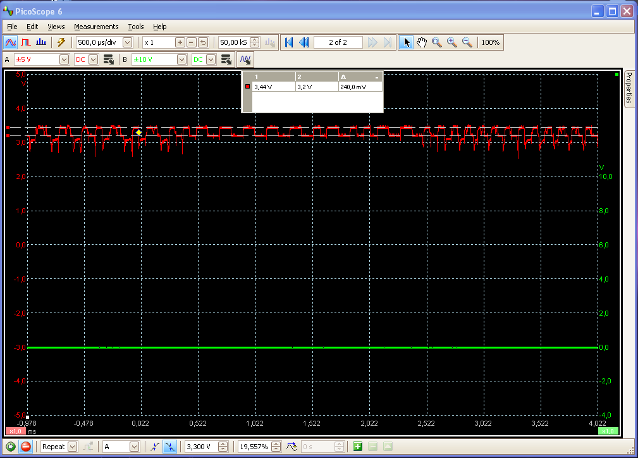Adjust the 19,557% pre-trigger stepper

(276, 447)
